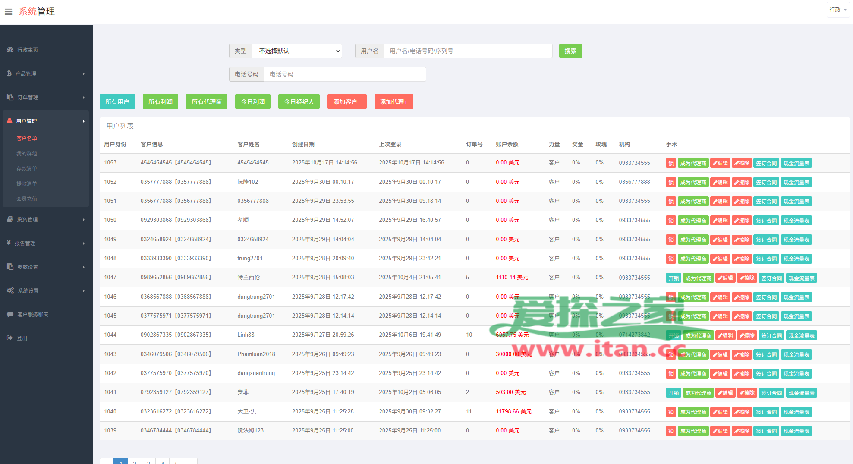Open 存款清单 in the sidebar submenu
The height and width of the screenshot is (464, 853).
(27, 169)
